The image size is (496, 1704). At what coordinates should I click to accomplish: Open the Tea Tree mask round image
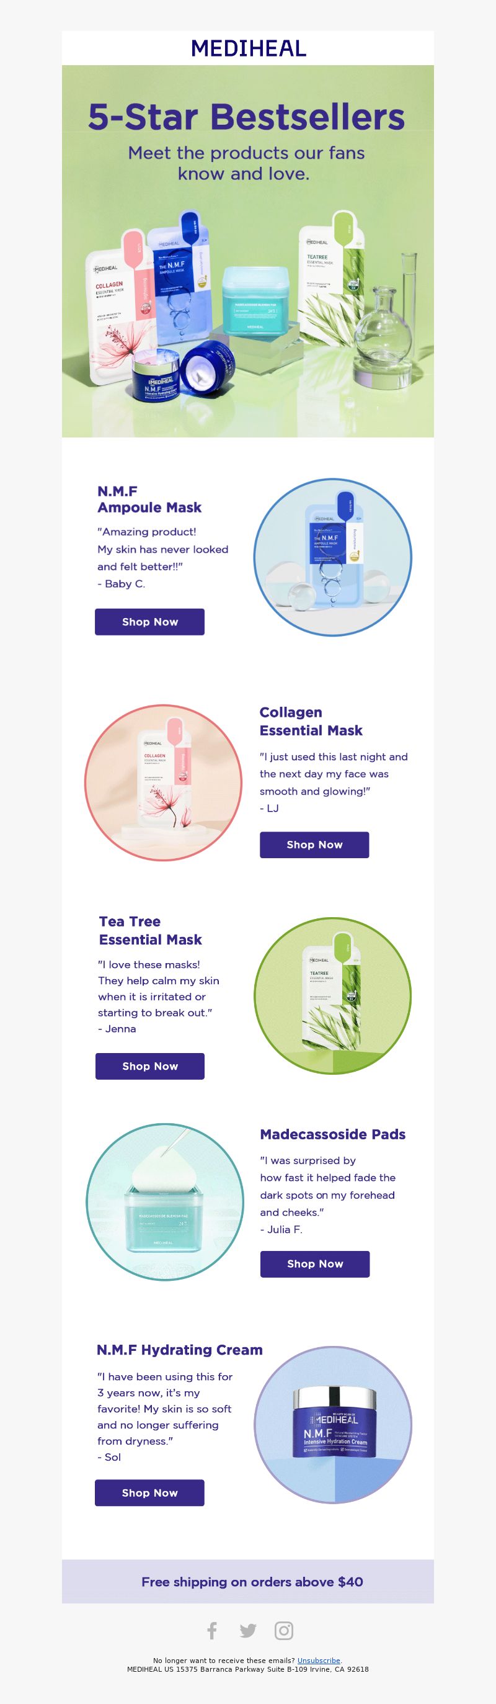point(333,995)
